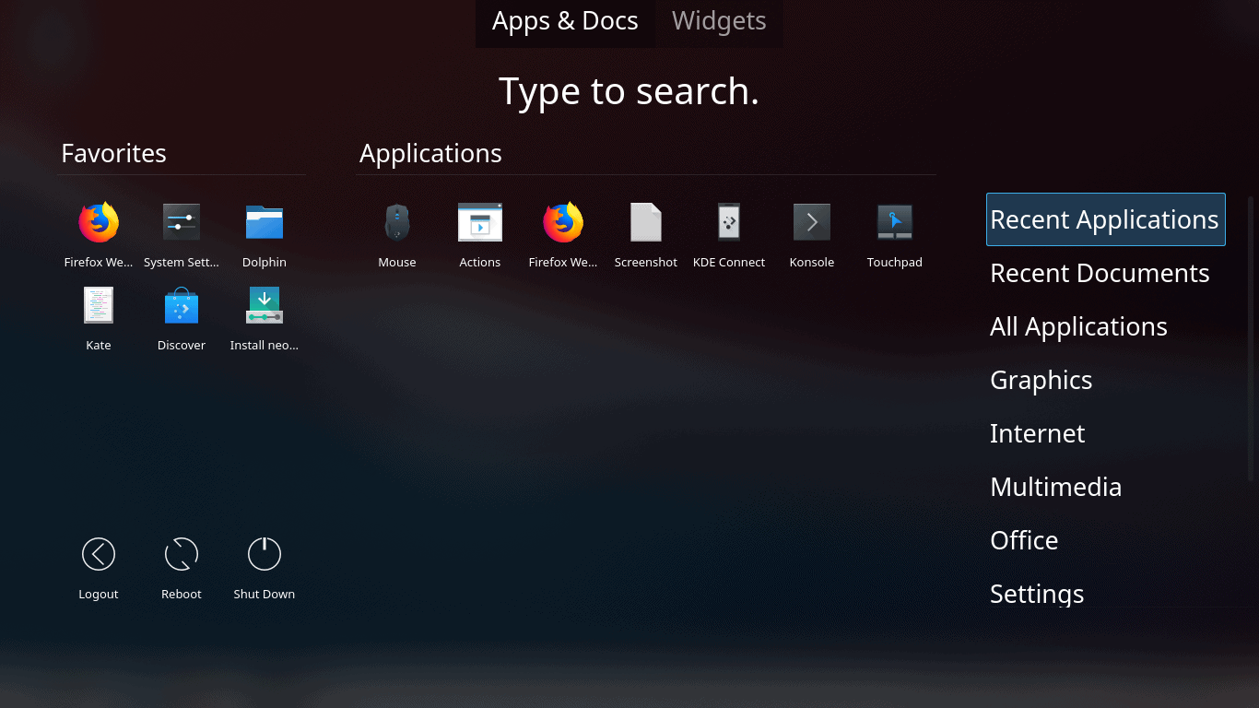The width and height of the screenshot is (1259, 708).
Task: Click the Shut Down power icon
Action: pos(265,554)
